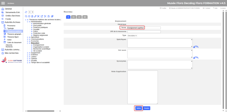The image size is (227, 112).
Task: Click the magnifier search icon in tree toolbar
Action: [x=26, y=16]
